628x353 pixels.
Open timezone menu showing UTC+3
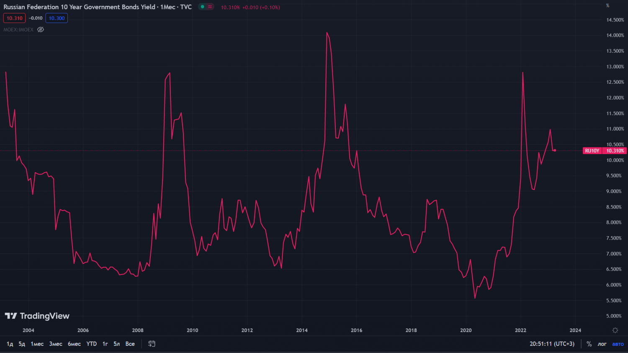coord(552,344)
